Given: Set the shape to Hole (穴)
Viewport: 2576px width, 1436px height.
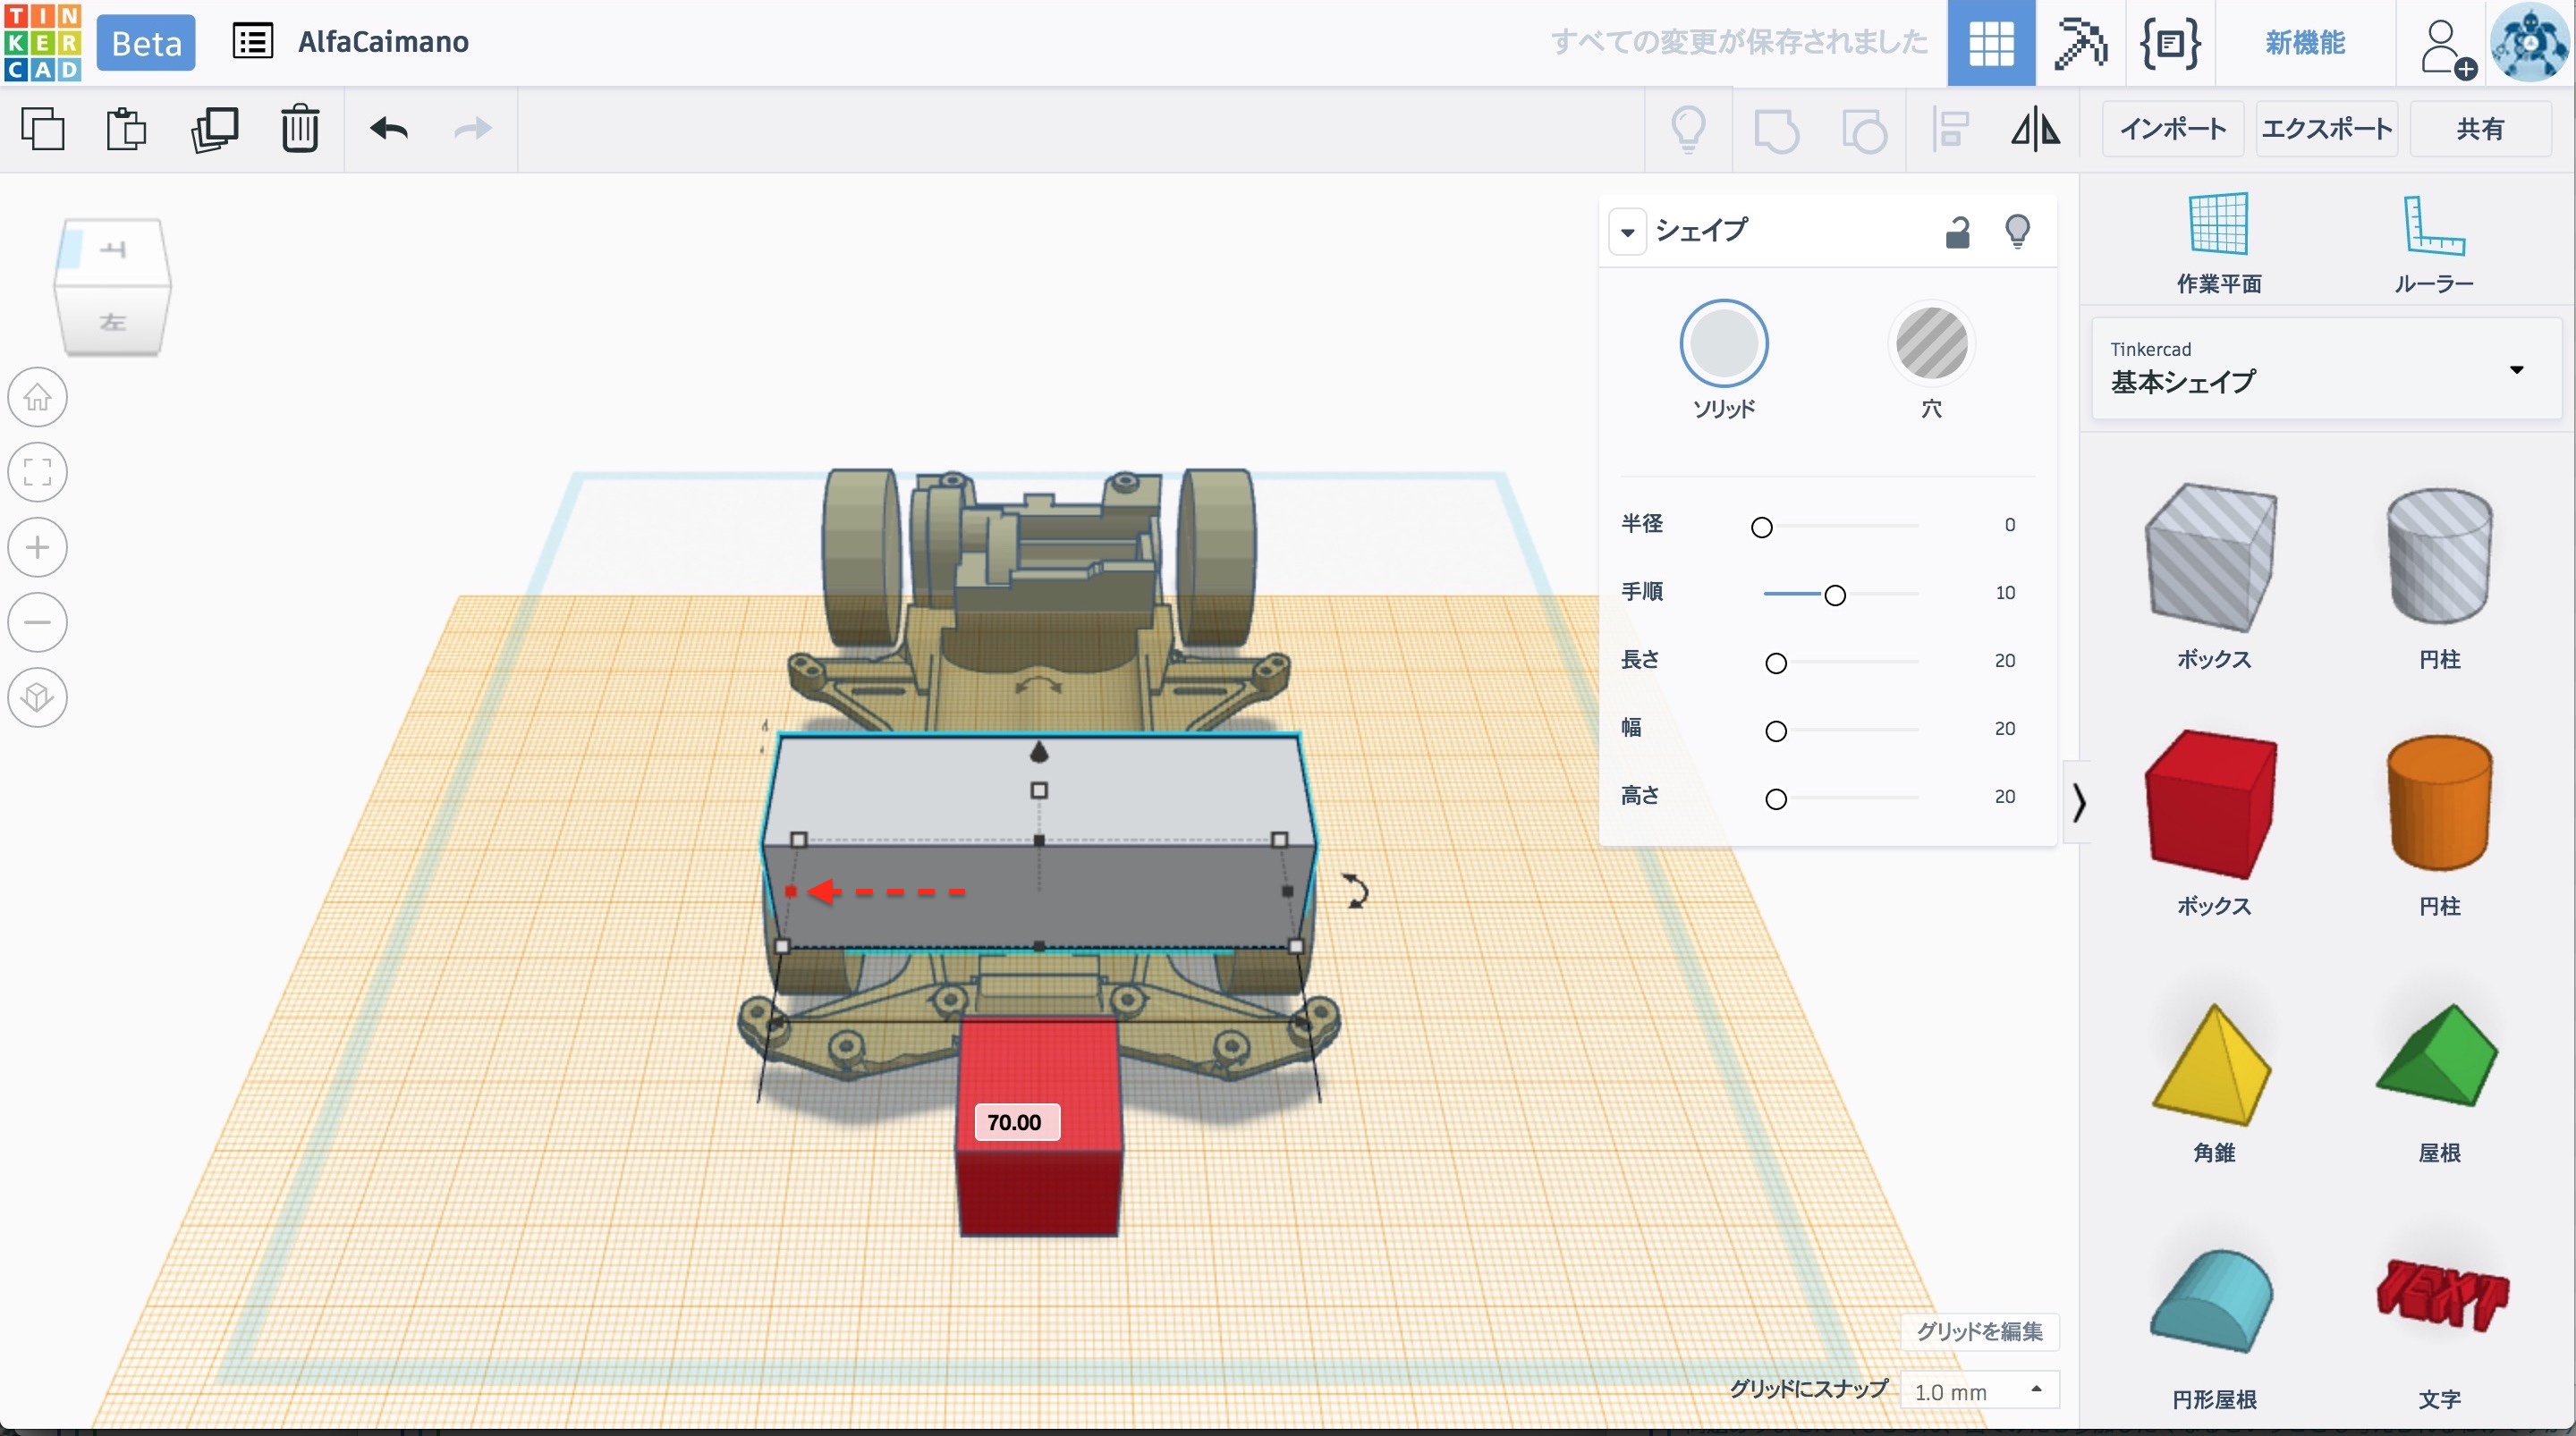Looking at the screenshot, I should pyautogui.click(x=1931, y=344).
